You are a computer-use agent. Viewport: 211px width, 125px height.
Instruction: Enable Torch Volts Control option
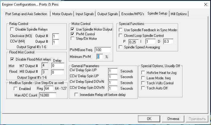tap(143, 83)
